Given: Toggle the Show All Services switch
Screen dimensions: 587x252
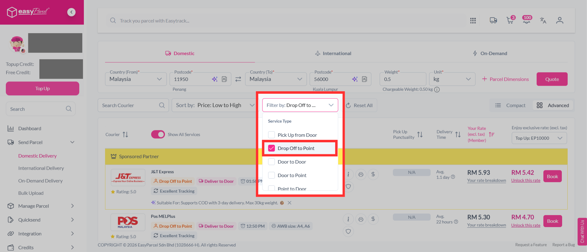Looking at the screenshot, I should 158,135.
